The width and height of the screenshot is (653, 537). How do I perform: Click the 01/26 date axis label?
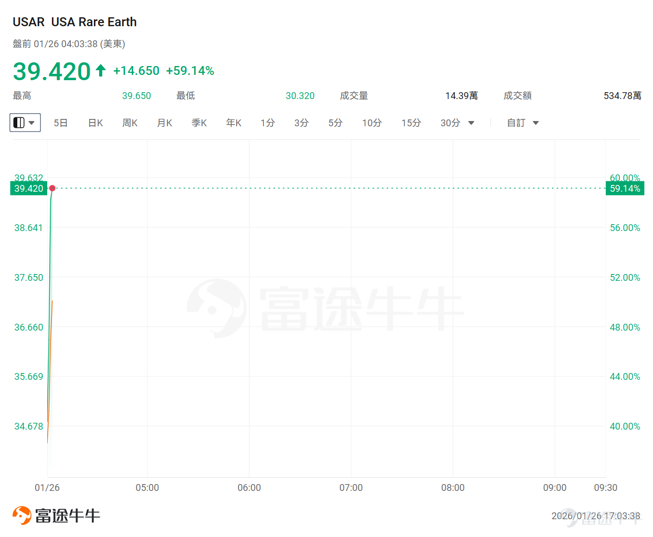(47, 488)
